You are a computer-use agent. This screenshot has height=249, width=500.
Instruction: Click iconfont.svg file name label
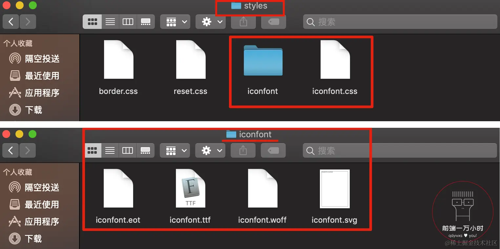tap(335, 220)
